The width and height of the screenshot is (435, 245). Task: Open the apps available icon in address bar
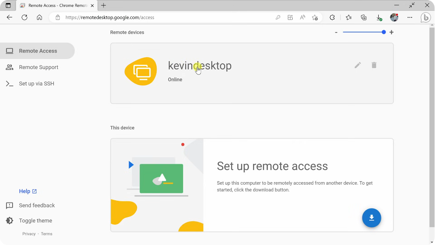pyautogui.click(x=290, y=17)
